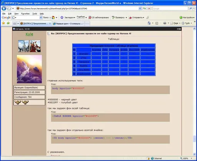Open the Quick Tabs grid icon
This screenshot has height=161, width=197.
click(15, 24)
